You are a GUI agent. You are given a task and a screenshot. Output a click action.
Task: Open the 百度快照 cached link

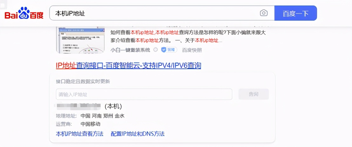(192, 50)
